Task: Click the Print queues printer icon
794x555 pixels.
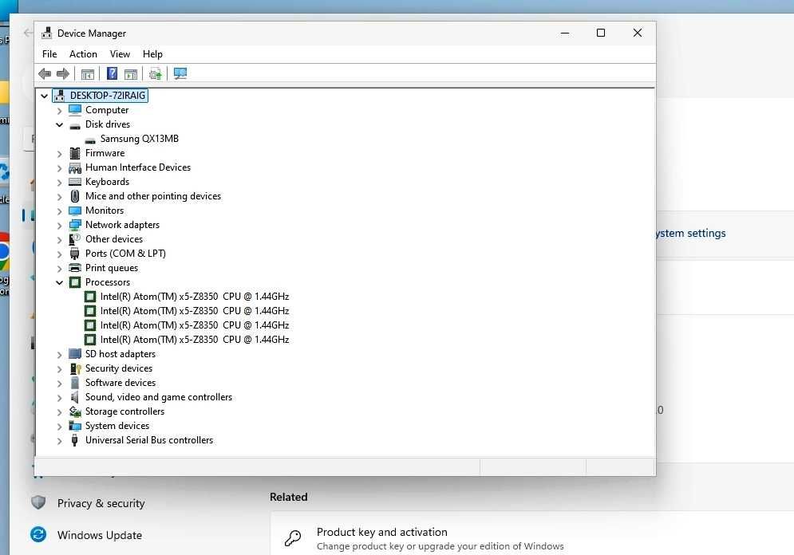Action: [x=75, y=268]
